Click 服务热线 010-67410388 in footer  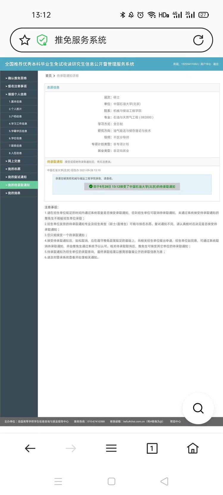(x=89, y=421)
